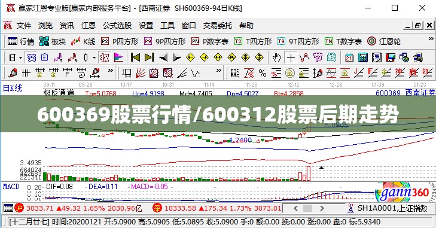Expand overflow chevron of top 行情 toolbar

(x=431, y=39)
